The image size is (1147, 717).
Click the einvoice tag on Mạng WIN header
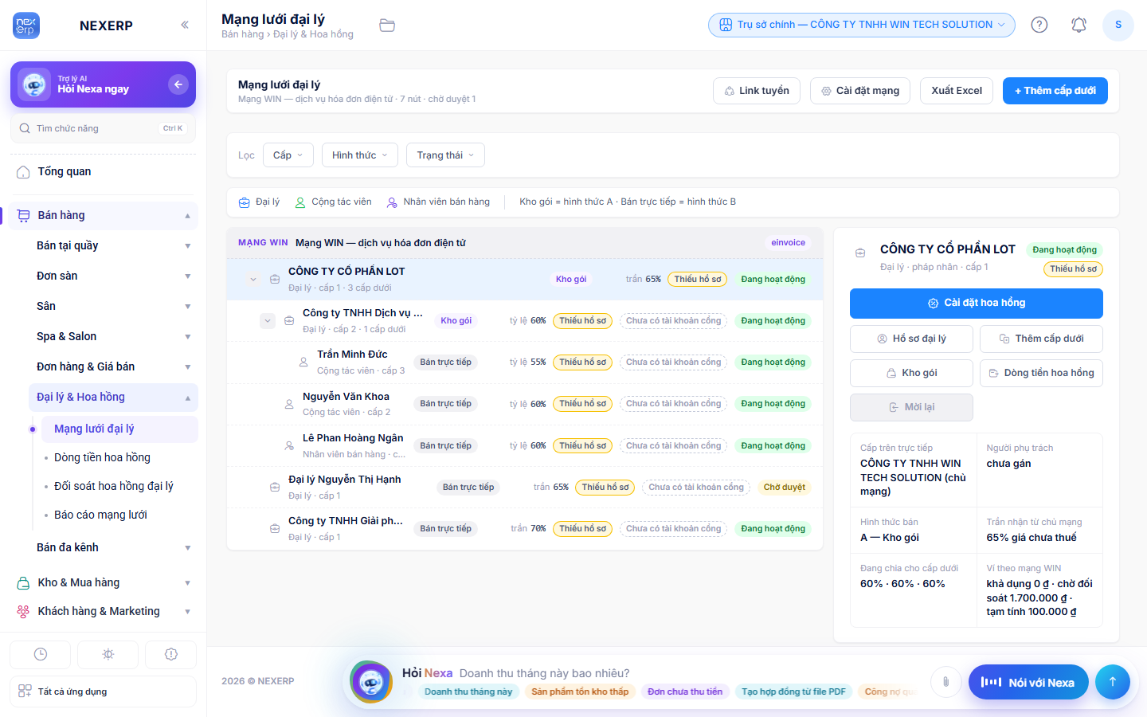pyautogui.click(x=788, y=243)
